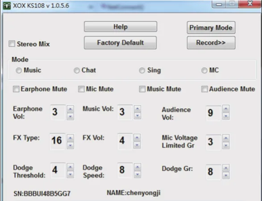Increase FX Vol with up arrow
262x201 pixels.
137,138
